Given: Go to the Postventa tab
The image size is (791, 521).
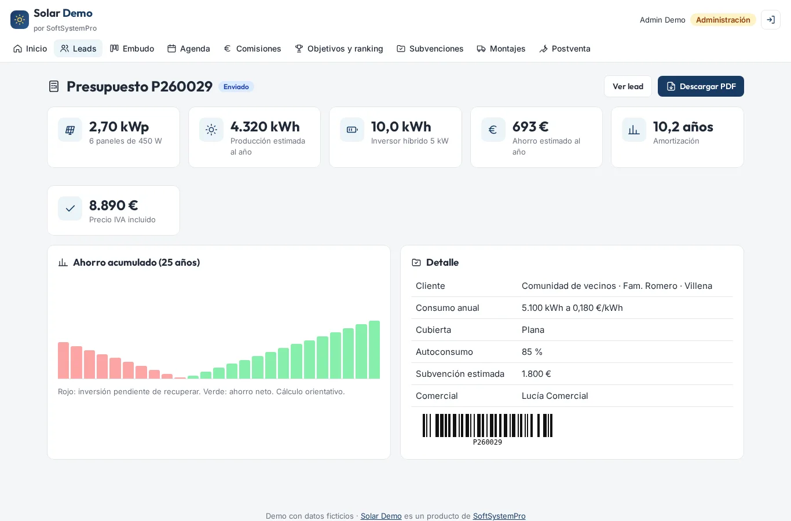Looking at the screenshot, I should 565,49.
